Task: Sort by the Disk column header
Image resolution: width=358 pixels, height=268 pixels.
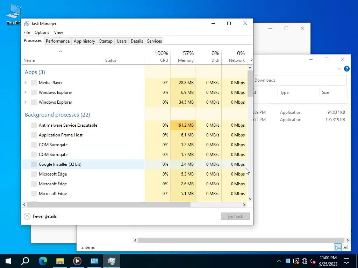Action: click(x=209, y=57)
